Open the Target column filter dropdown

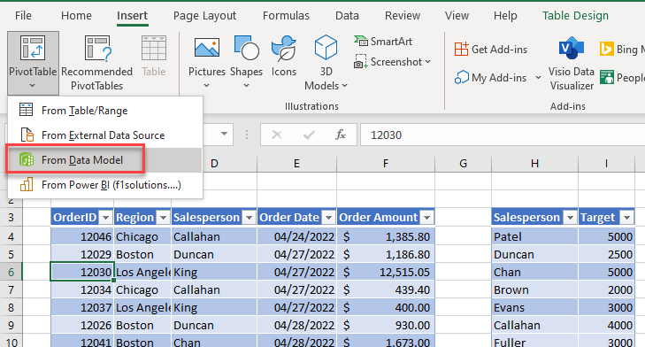(x=627, y=218)
